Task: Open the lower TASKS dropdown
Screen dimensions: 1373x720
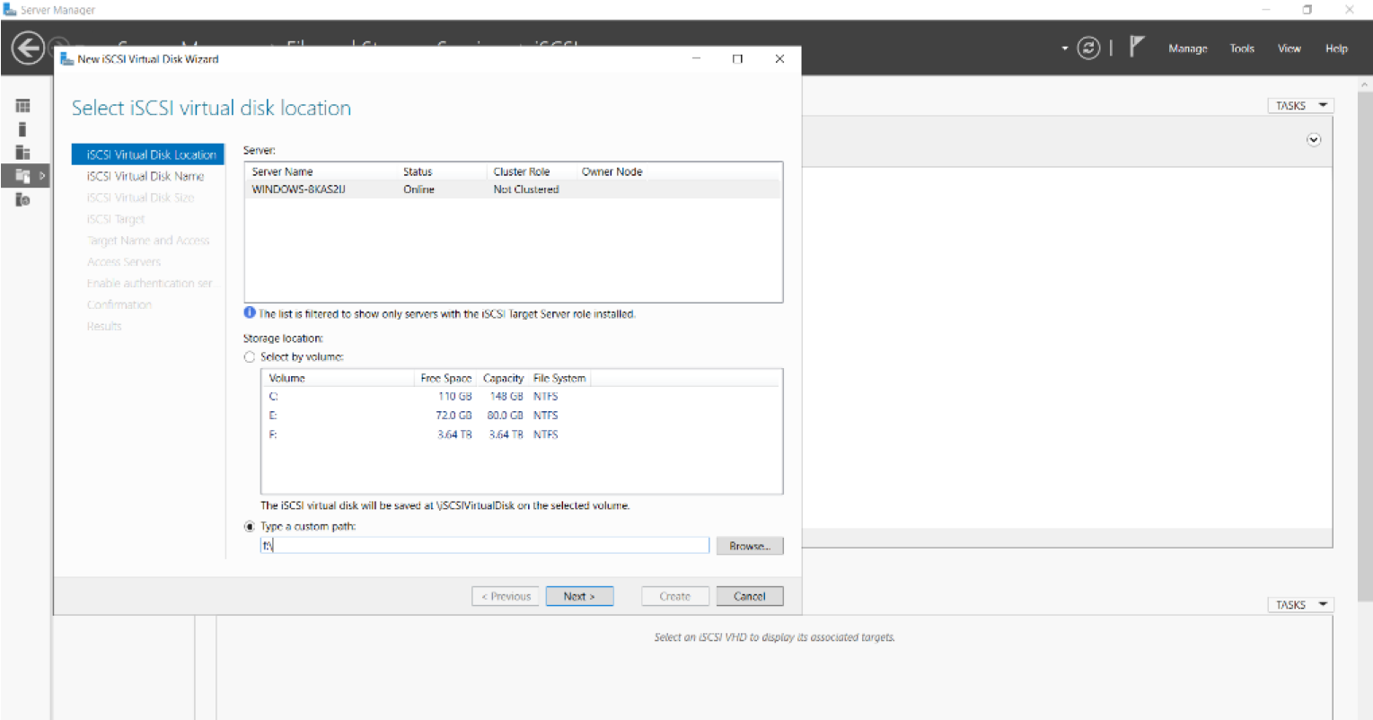Action: point(1299,605)
